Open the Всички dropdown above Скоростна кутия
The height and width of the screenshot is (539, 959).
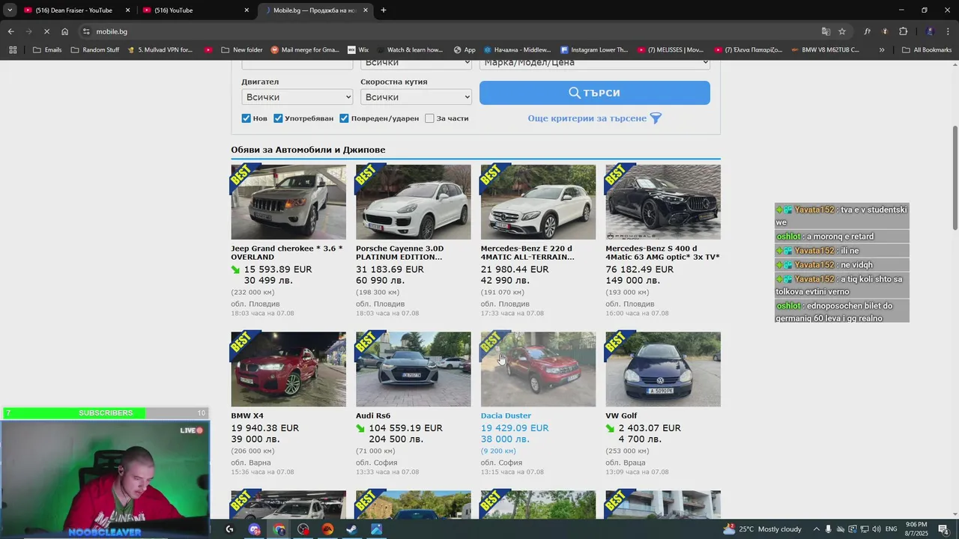[x=416, y=63]
